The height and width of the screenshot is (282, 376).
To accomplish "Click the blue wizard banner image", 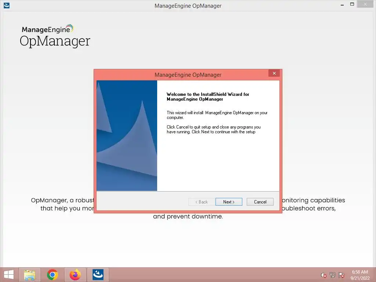I will (127, 135).
